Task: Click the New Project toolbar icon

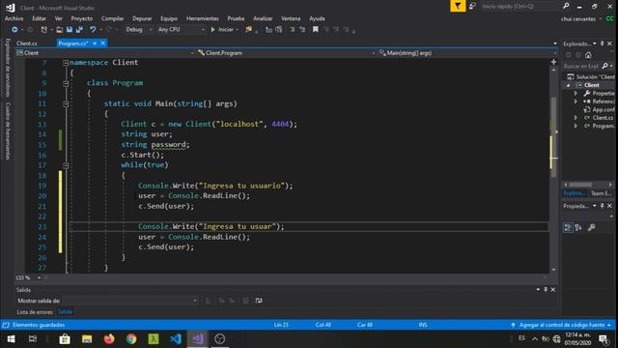Action: click(43, 30)
